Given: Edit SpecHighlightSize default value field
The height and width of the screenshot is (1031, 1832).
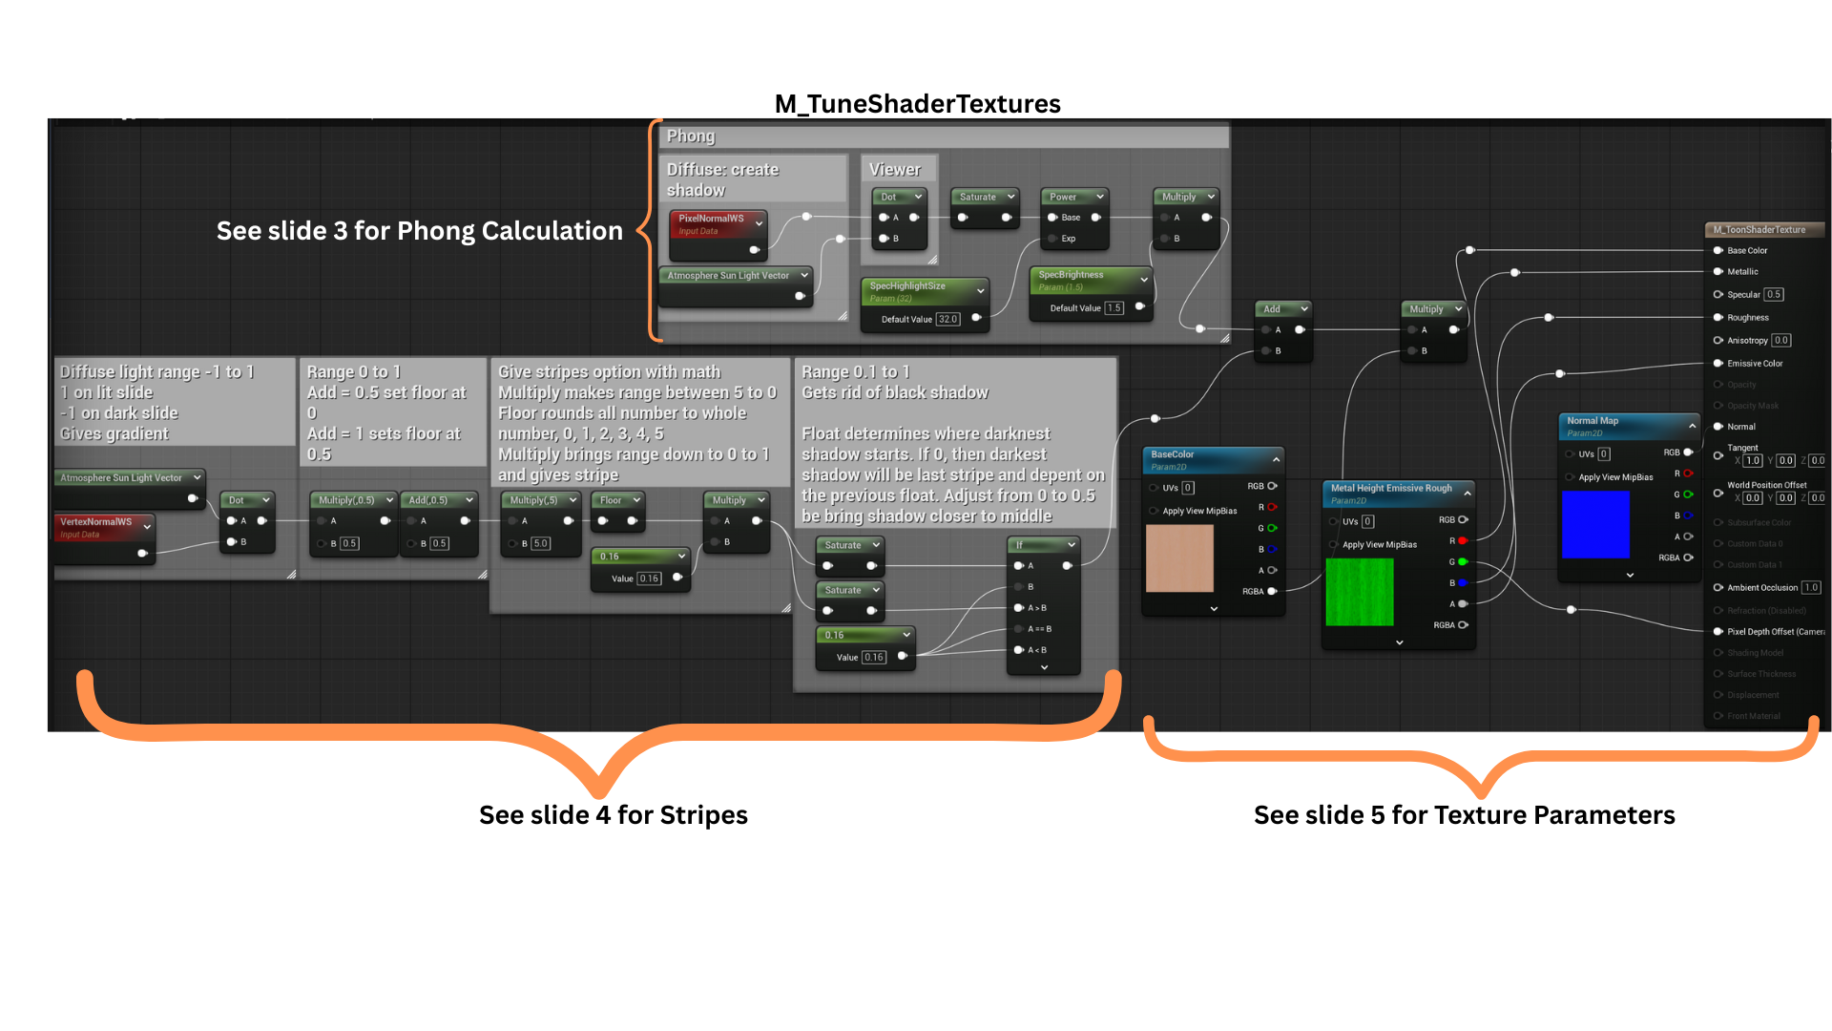Looking at the screenshot, I should [x=947, y=319].
